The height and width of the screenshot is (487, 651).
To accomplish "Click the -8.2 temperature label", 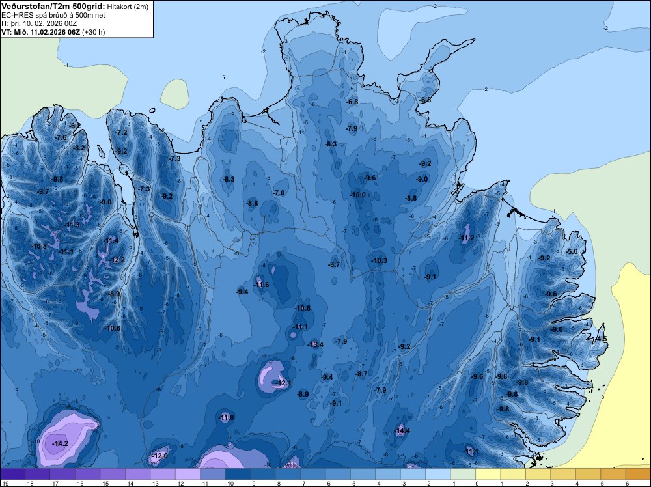I will pos(79,148).
